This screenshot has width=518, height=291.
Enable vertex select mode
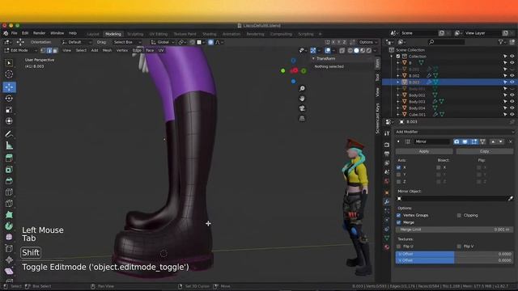coord(43,50)
